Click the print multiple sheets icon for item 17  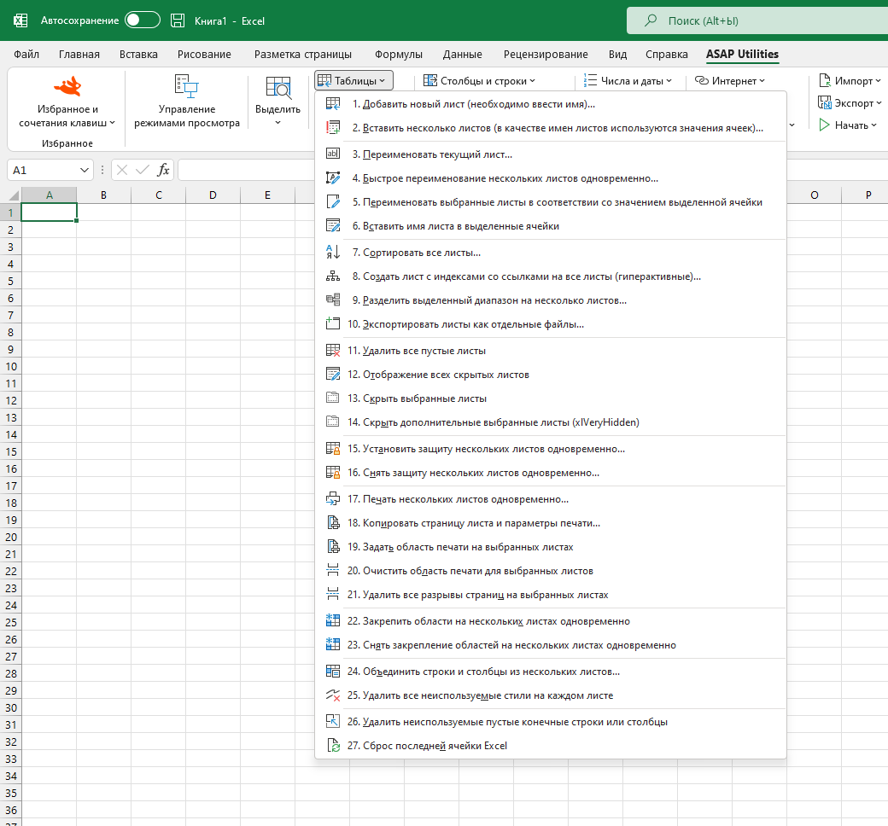coord(333,499)
